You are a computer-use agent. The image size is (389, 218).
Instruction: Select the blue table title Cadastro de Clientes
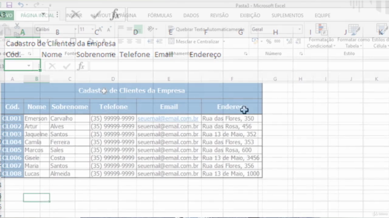coord(131,91)
